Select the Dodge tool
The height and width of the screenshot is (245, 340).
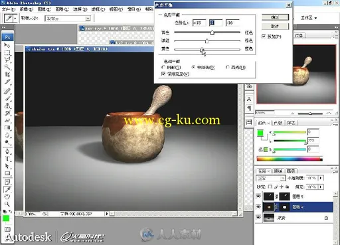7,142
